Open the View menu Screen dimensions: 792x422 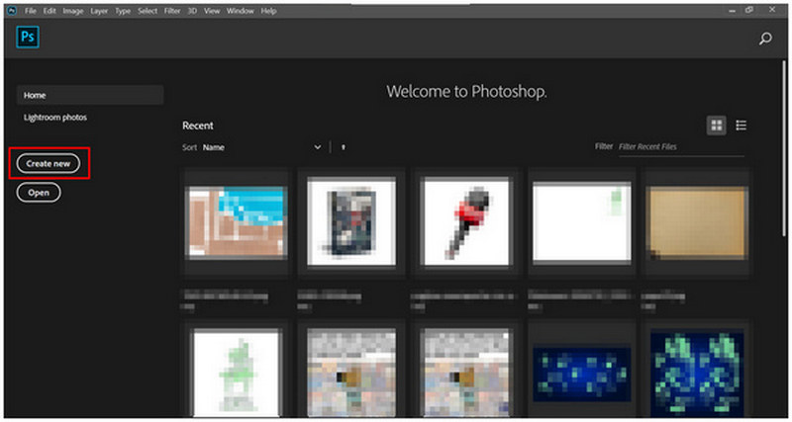[x=212, y=11]
